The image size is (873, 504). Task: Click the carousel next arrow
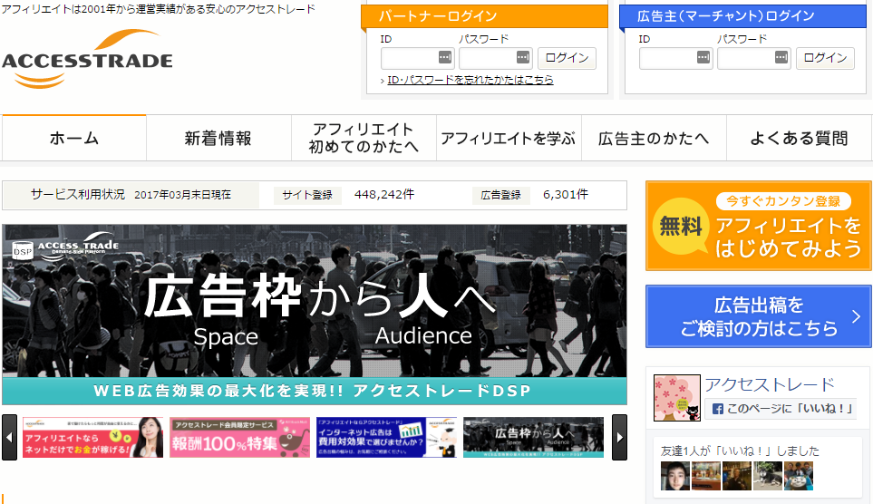click(x=620, y=437)
